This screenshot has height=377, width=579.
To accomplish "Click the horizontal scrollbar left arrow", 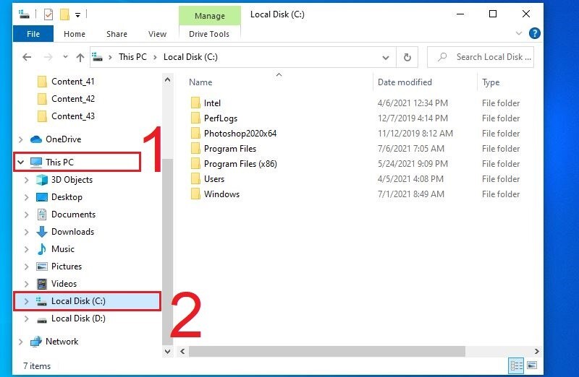I will [x=182, y=351].
